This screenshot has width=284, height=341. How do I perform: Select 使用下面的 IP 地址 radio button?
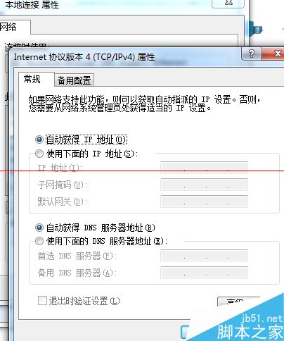point(39,154)
